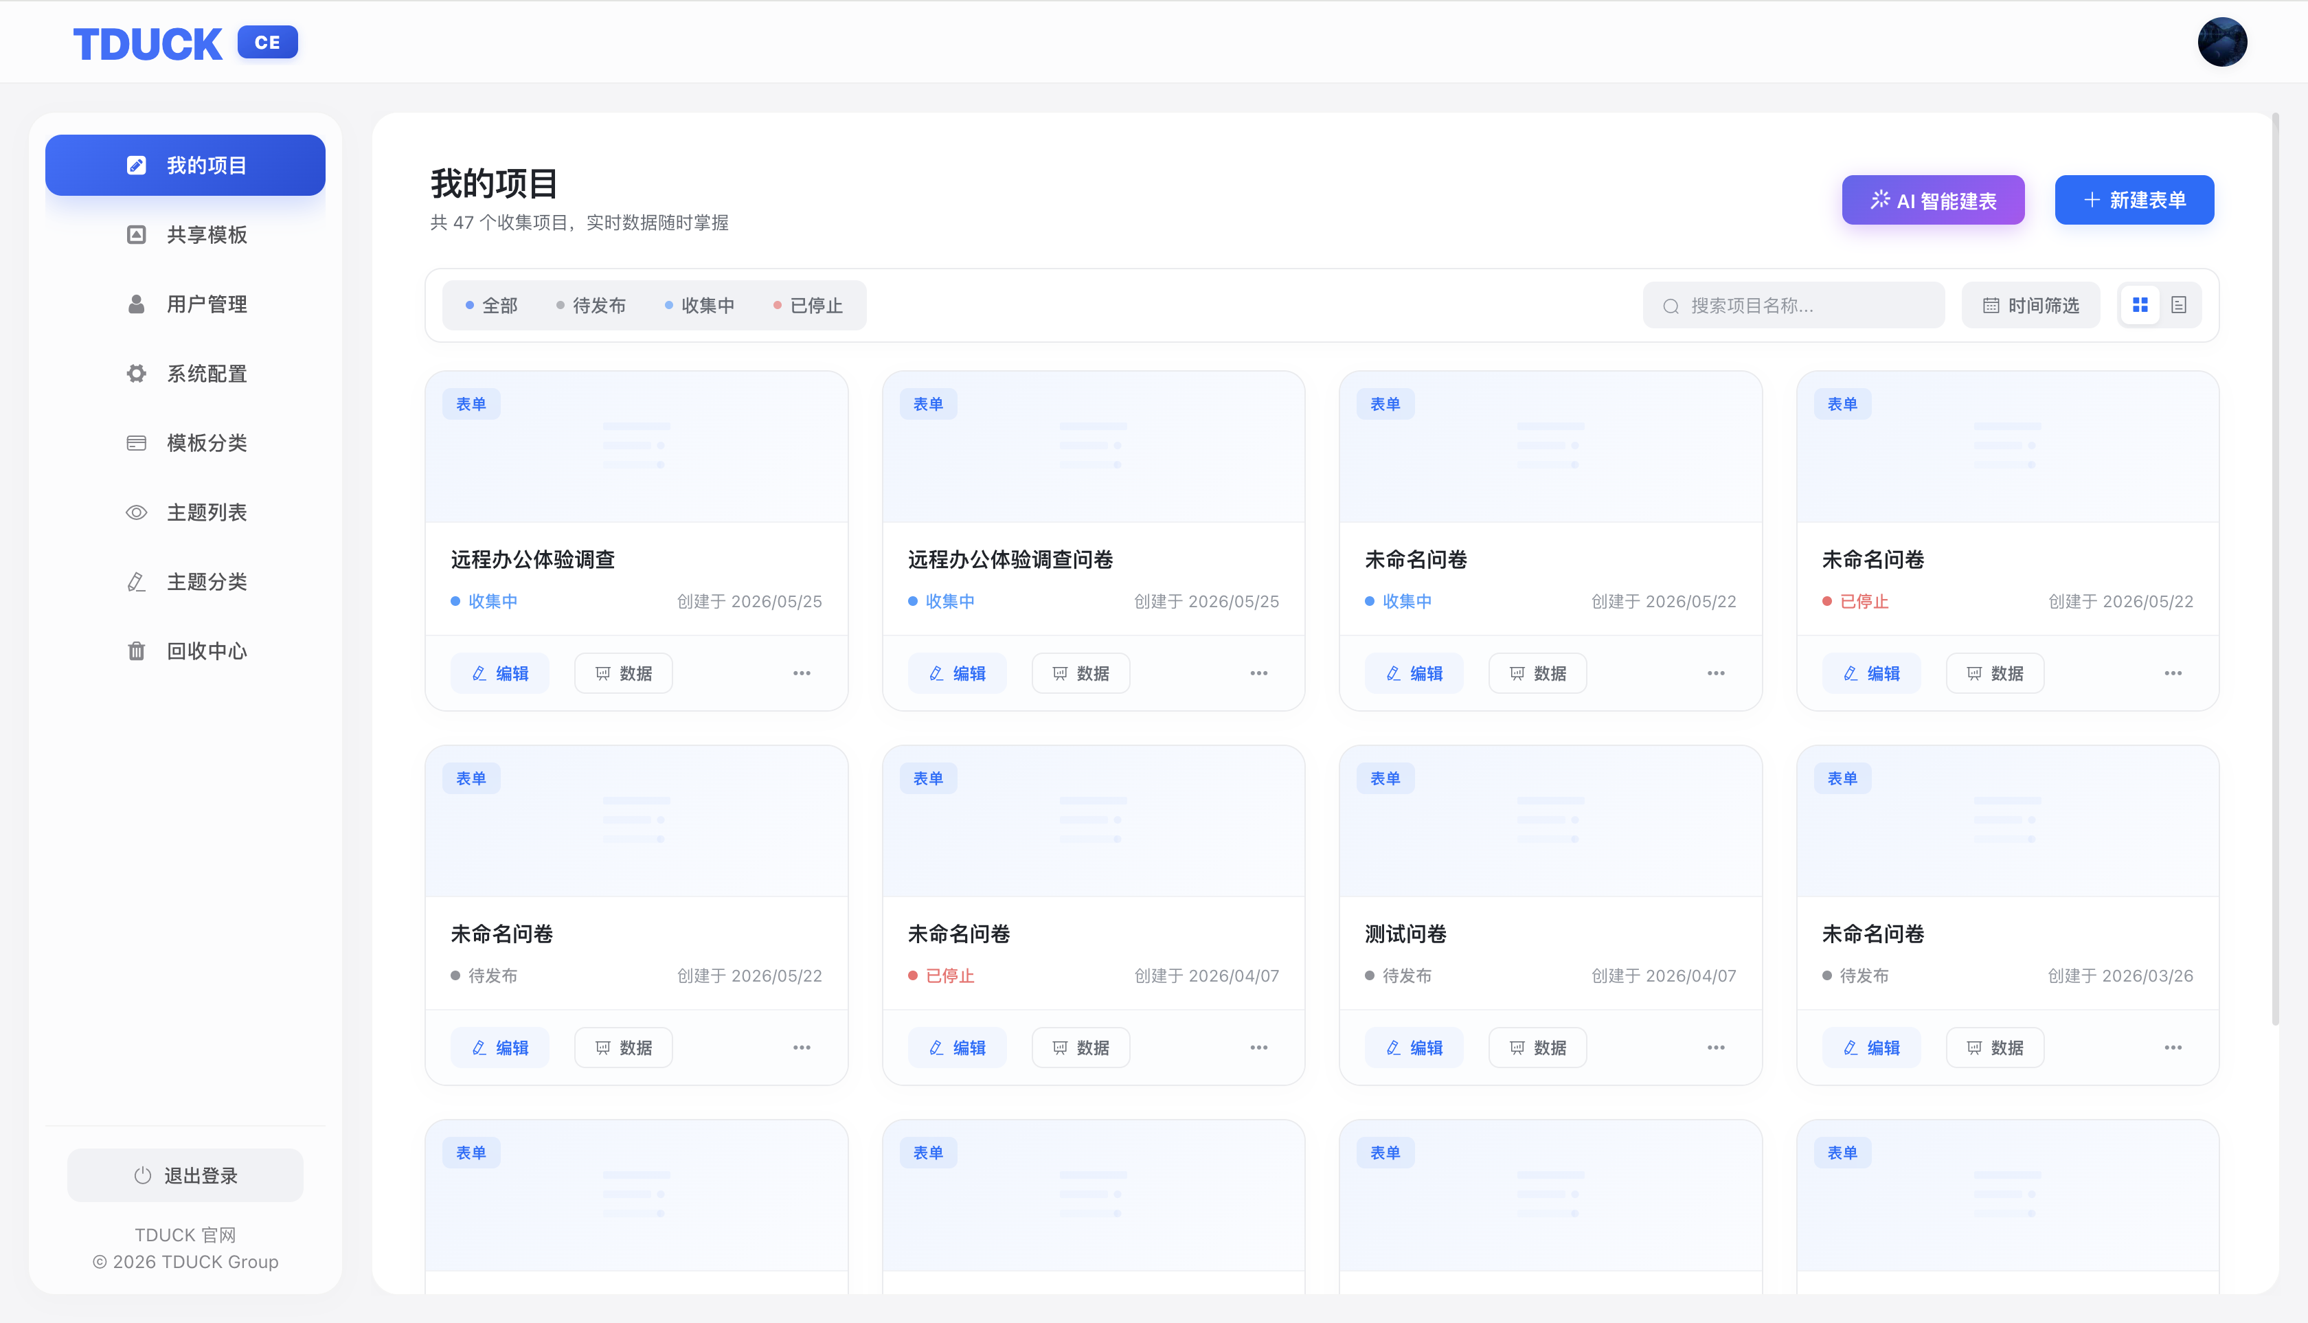Create a form with 新建表单 button
The height and width of the screenshot is (1323, 2308).
pyautogui.click(x=2134, y=200)
